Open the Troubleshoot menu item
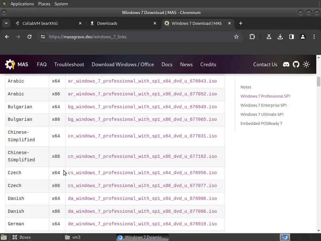This screenshot has height=241, width=321. click(x=69, y=65)
